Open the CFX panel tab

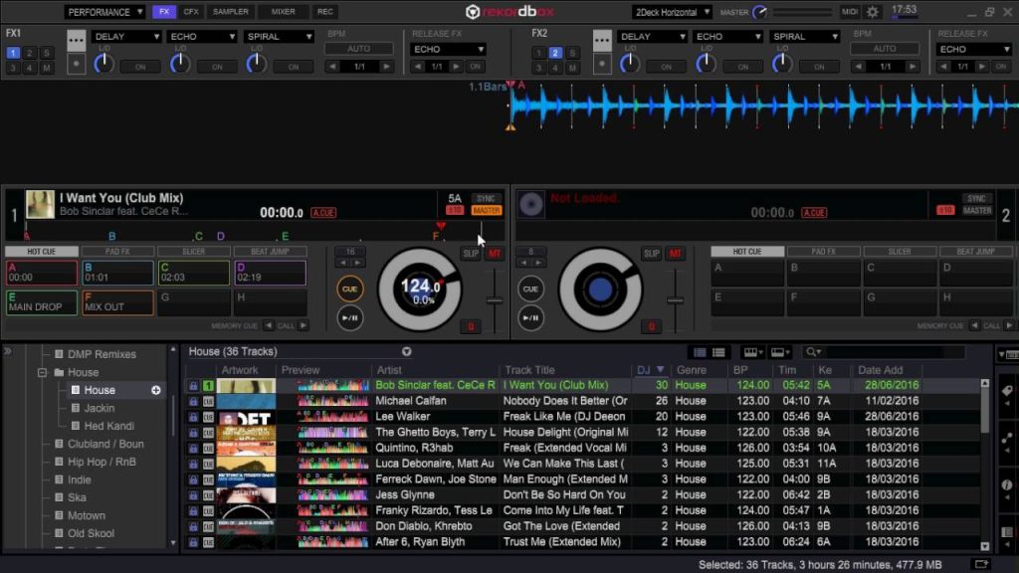pyautogui.click(x=191, y=12)
